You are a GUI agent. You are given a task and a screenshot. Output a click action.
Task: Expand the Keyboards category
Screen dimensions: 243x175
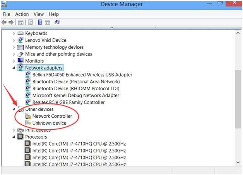pyautogui.click(x=15, y=34)
